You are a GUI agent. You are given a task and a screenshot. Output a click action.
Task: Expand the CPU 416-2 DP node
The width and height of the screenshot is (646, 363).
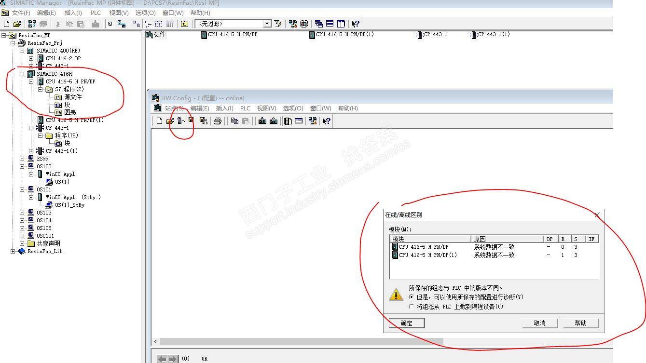(x=31, y=58)
